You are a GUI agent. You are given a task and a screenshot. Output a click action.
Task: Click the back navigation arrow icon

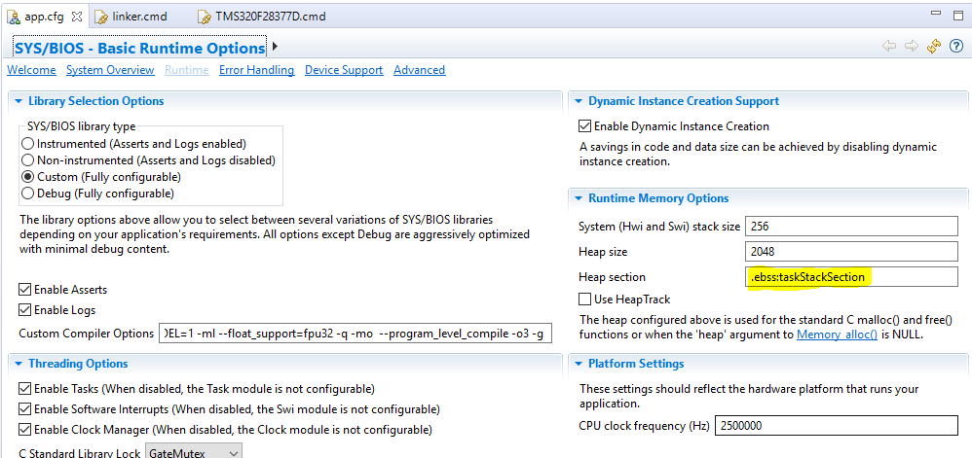tap(888, 47)
